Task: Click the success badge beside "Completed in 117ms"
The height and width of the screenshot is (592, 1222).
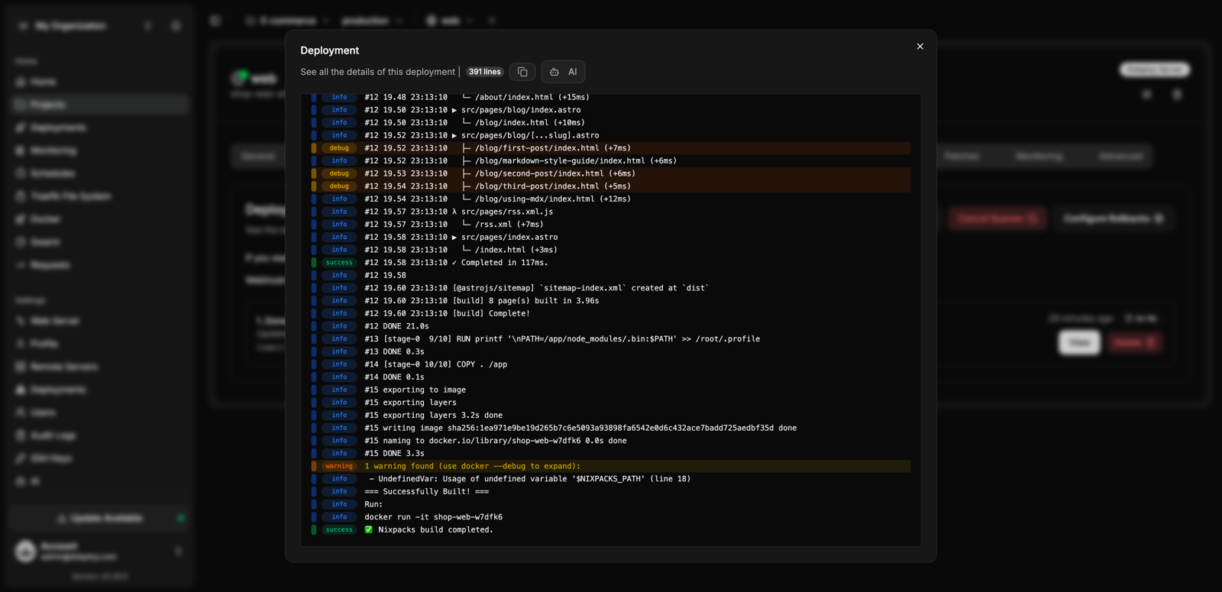Action: (339, 263)
